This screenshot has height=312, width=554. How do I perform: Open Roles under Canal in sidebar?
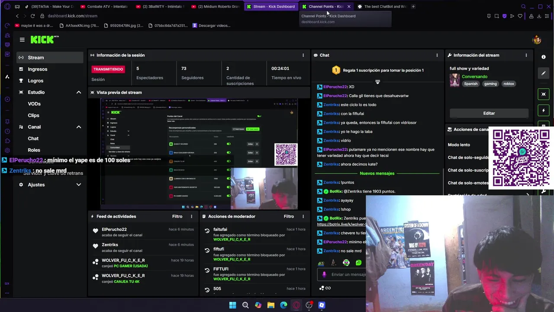(34, 150)
